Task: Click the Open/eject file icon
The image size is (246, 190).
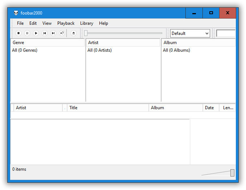Action: coord(73,33)
